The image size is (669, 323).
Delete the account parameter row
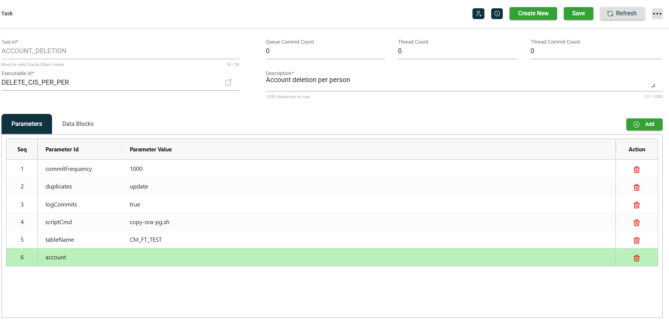636,258
